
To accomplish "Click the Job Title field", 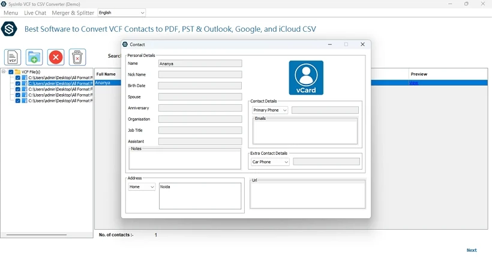I will tap(200, 130).
